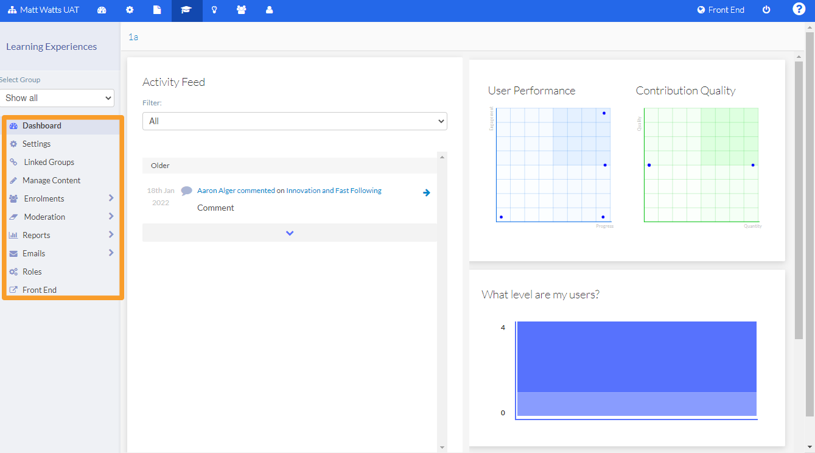The height and width of the screenshot is (453, 815).
Task: Select the gear Settings icon in the top bar
Action: pos(129,10)
